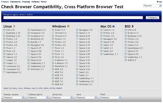The height and width of the screenshot is (103, 163).
Task: Go to the Главная page
Action: click(5, 2)
